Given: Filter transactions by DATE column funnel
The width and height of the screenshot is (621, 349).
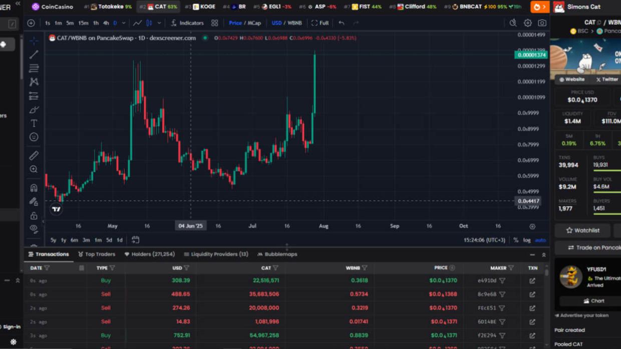Looking at the screenshot, I should point(47,268).
